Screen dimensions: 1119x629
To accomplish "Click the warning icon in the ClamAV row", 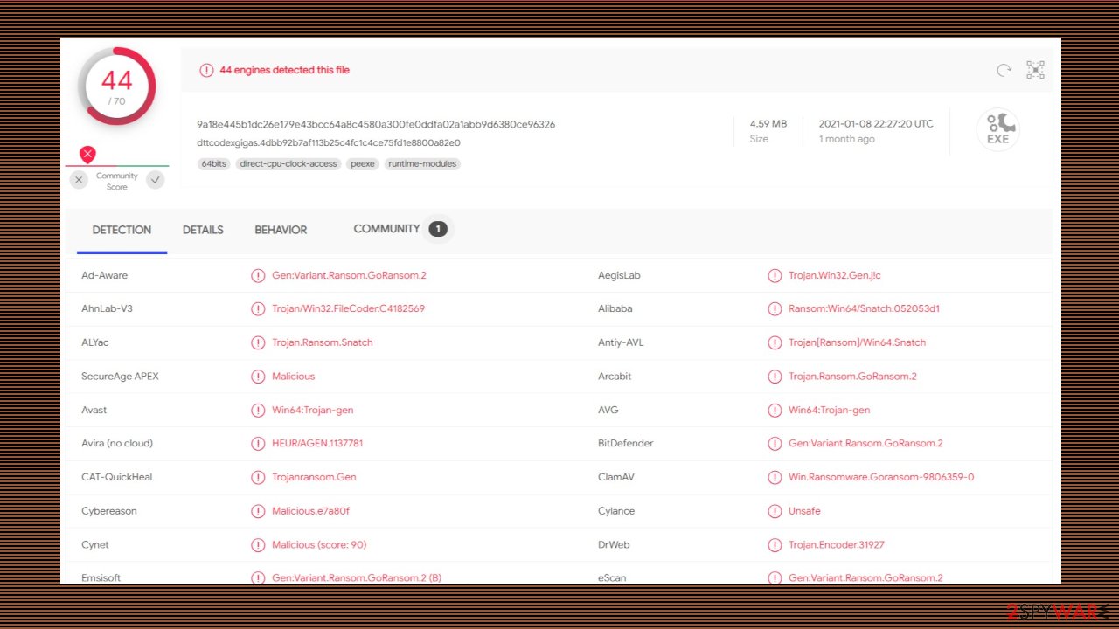I will [775, 477].
